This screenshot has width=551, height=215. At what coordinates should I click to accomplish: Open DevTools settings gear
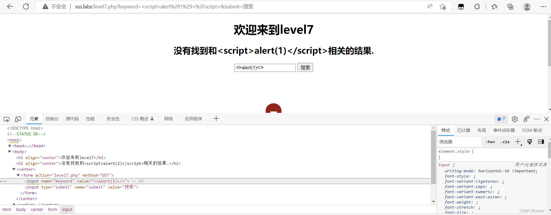(x=515, y=119)
